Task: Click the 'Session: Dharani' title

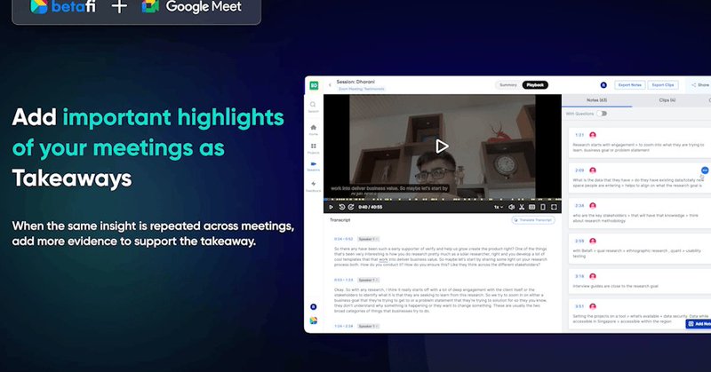Action: pos(355,82)
